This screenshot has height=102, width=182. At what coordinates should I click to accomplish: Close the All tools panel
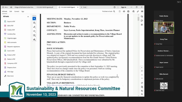coord(28,17)
